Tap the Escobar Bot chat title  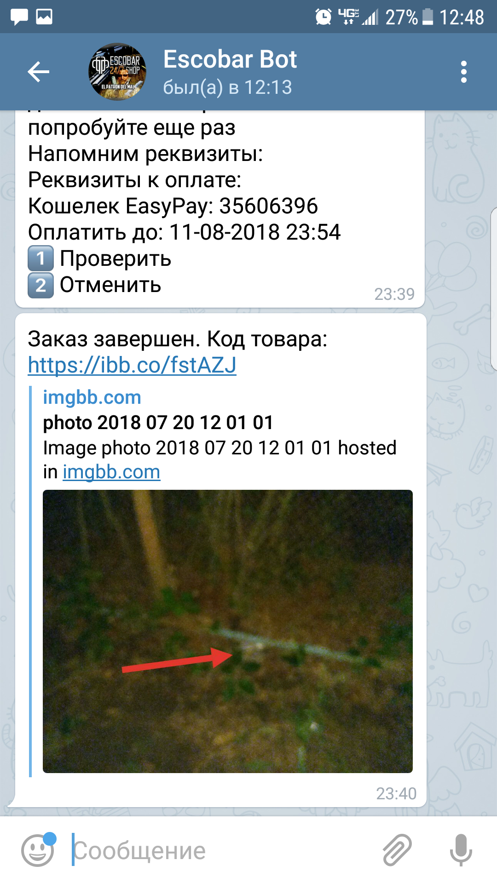point(230,59)
